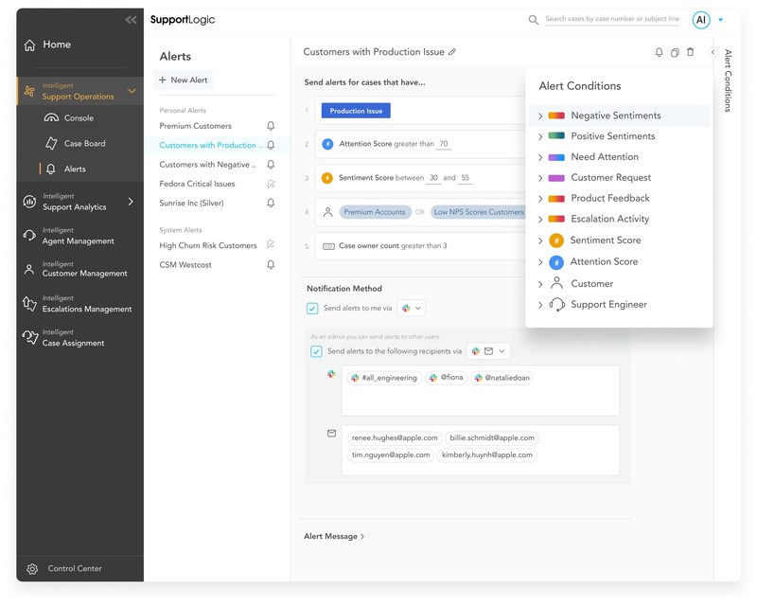
Task: Click the pencil icon beside alert title
Action: [x=452, y=52]
